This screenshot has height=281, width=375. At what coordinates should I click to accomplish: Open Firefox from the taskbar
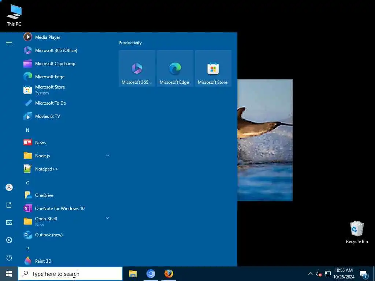tap(168, 274)
